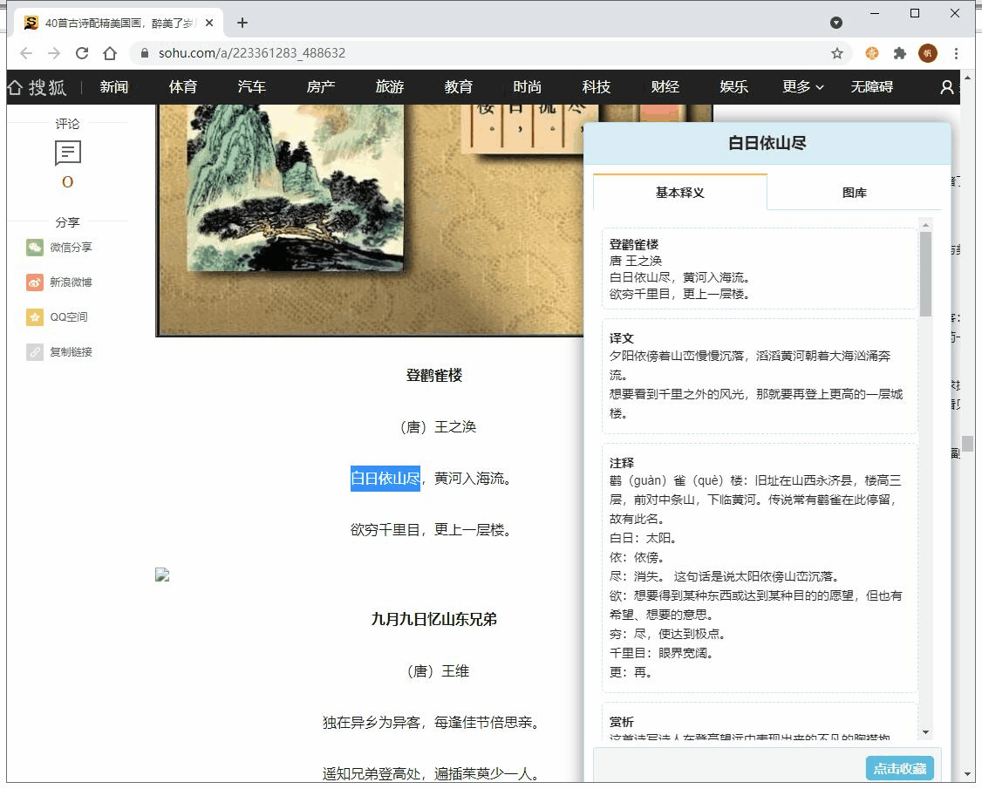Screen dimensions: 982x789
Task: Click the landscape painting image
Action: click(x=295, y=188)
